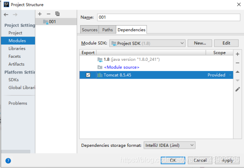The image size is (244, 168).
Task: Click the back navigation arrow
Action: point(6,15)
